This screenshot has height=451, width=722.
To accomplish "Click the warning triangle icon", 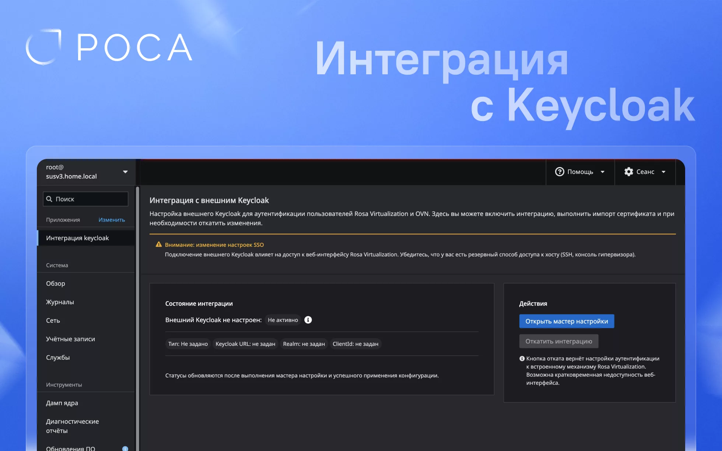I will [159, 244].
